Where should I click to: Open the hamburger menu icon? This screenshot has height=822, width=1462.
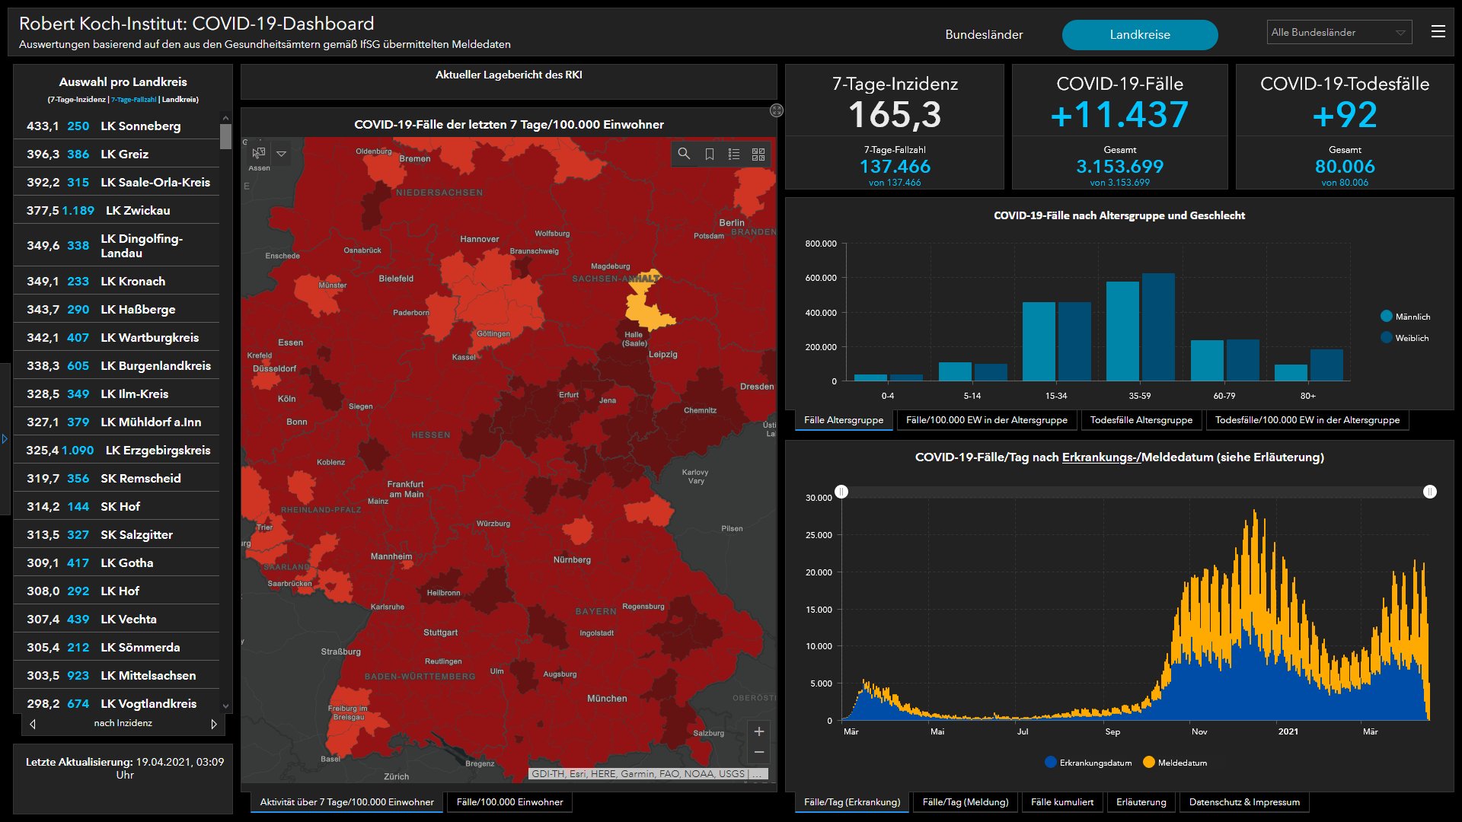pyautogui.click(x=1438, y=31)
